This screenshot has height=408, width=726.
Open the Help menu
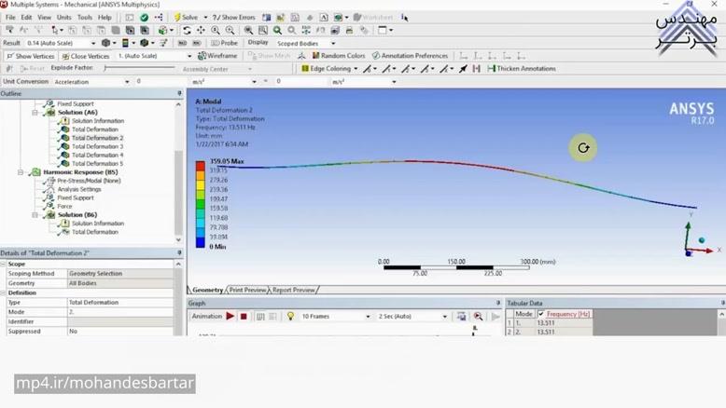click(105, 17)
